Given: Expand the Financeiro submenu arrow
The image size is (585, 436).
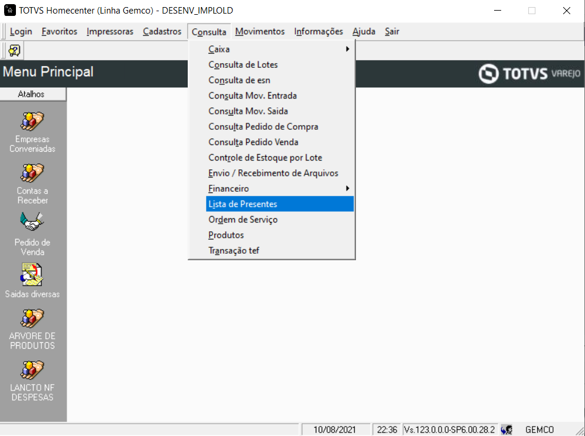Looking at the screenshot, I should pyautogui.click(x=348, y=188).
